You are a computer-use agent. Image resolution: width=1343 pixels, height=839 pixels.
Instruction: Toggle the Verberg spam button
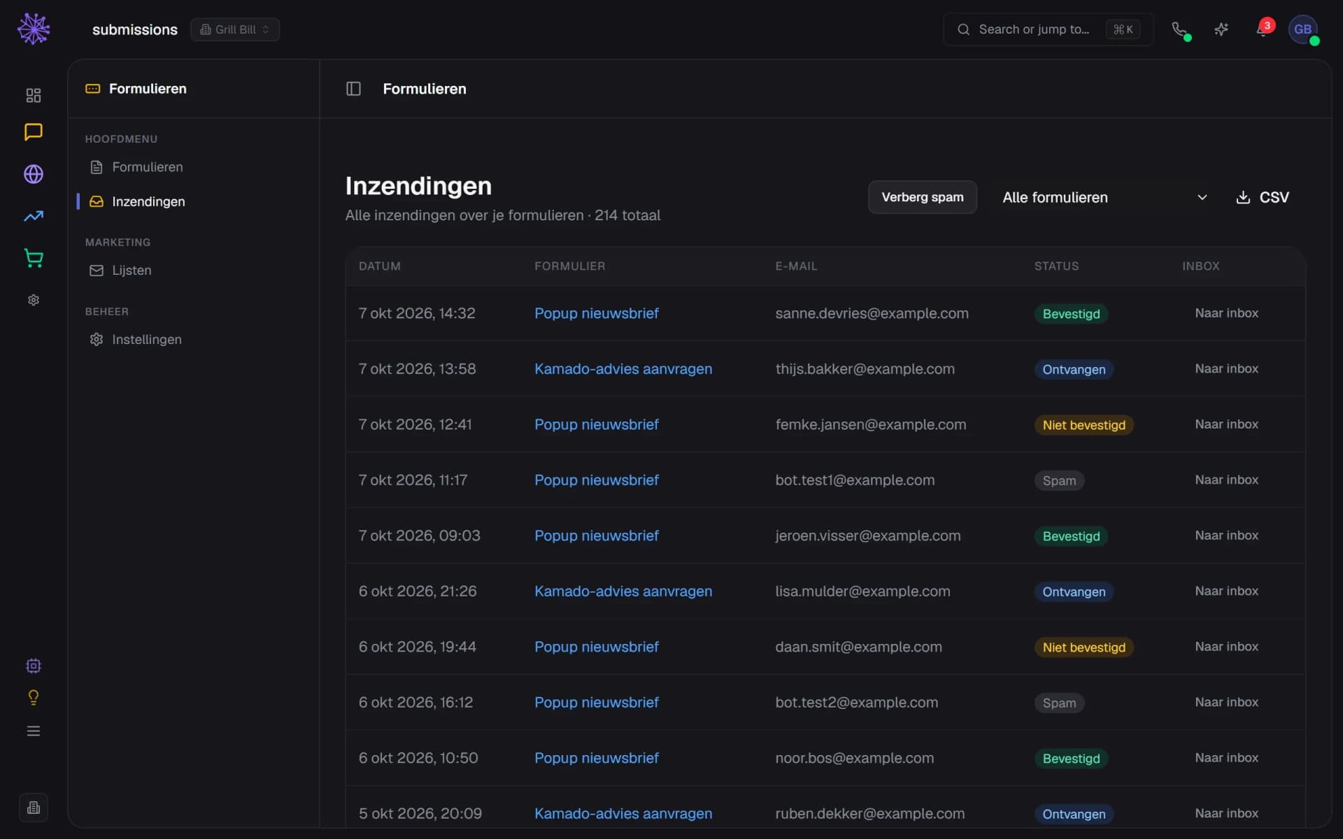(923, 197)
